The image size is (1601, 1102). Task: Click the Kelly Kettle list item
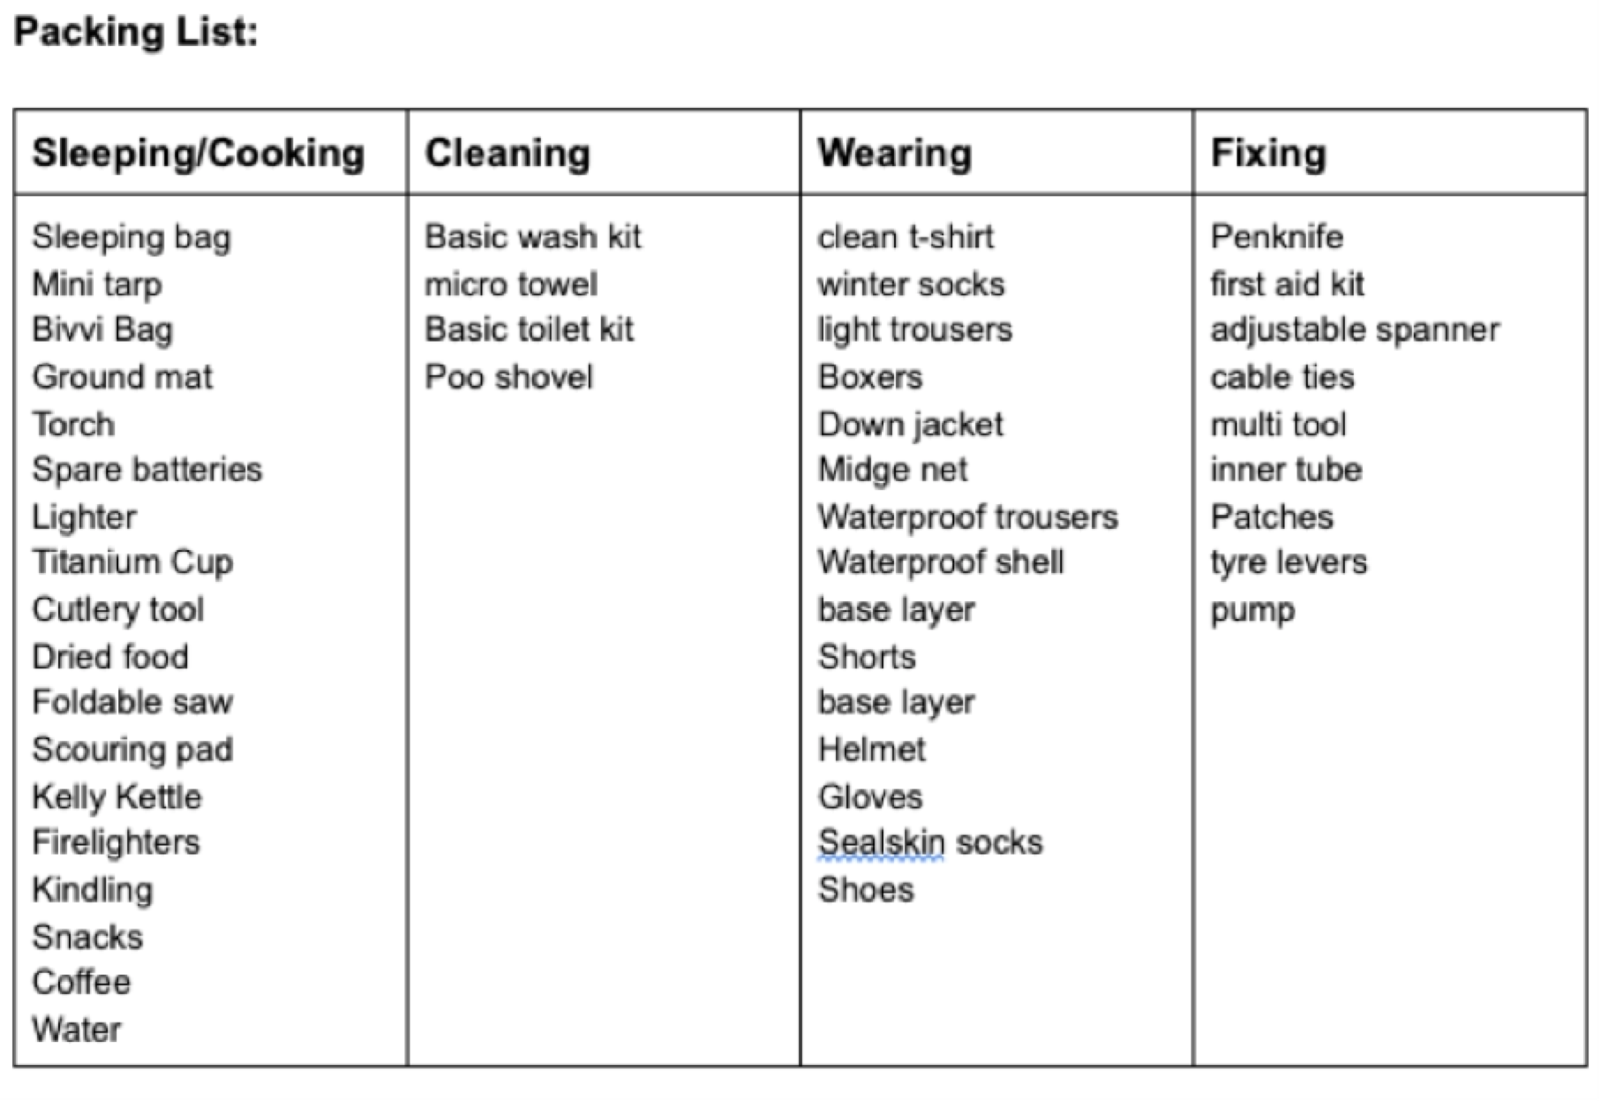coord(117,796)
